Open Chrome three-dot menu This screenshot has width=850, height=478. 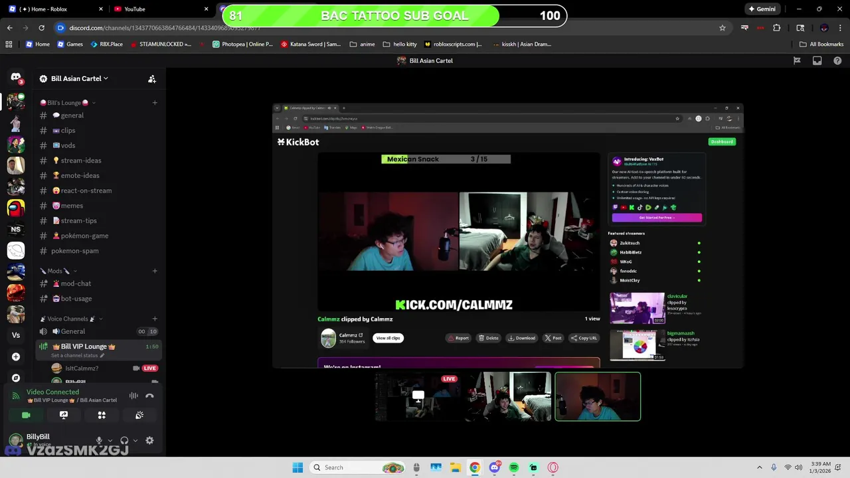(840, 28)
